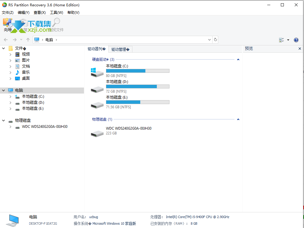Viewport: 304px width, 228px height.
Task: Open the 帮助(V) menu
Action: point(73,13)
